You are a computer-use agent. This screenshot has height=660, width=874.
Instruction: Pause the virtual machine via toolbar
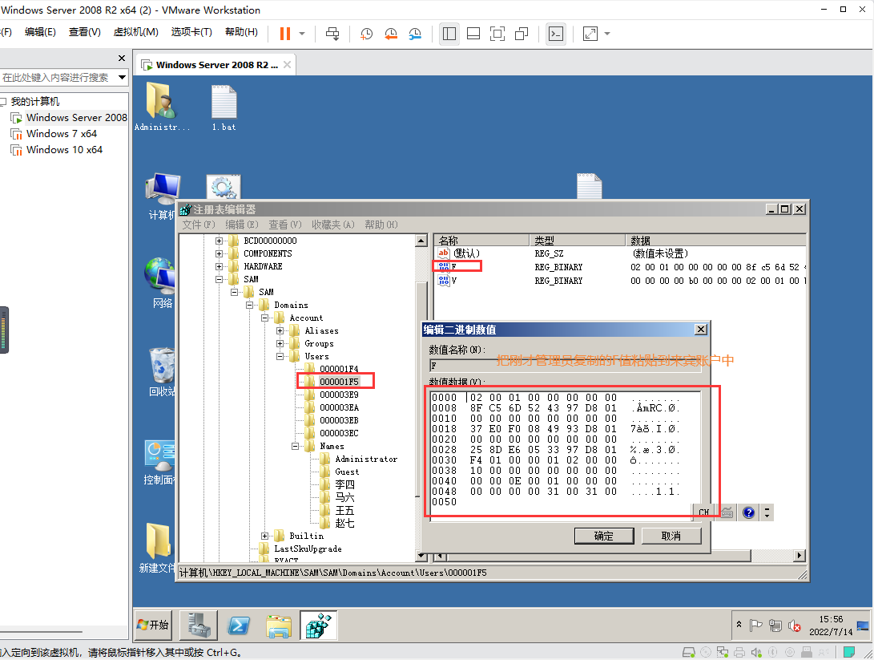tap(285, 34)
